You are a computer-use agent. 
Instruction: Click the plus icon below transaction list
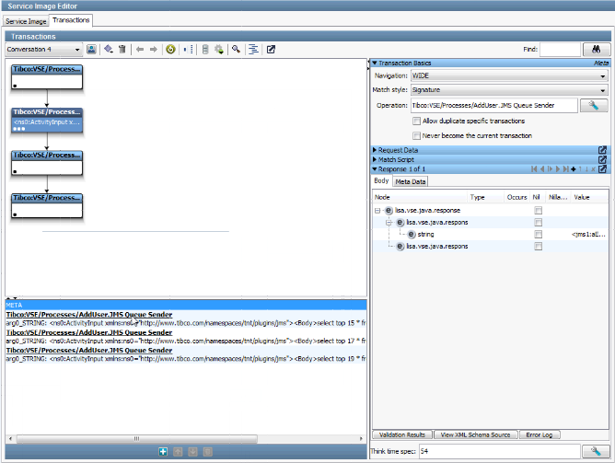coord(162,451)
